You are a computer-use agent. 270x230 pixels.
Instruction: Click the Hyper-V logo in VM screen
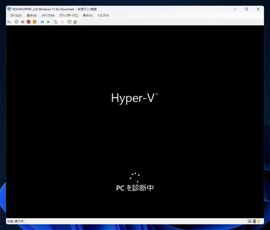pyautogui.click(x=135, y=98)
